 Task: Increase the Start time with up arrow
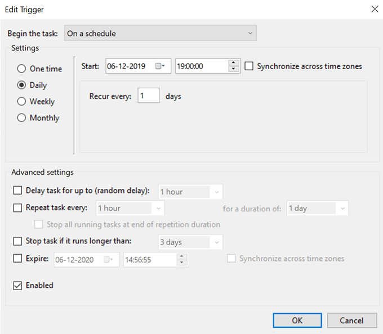(x=234, y=63)
